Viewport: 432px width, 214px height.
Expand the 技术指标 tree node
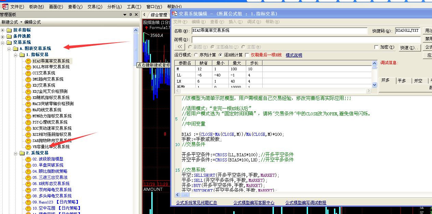tap(3, 30)
